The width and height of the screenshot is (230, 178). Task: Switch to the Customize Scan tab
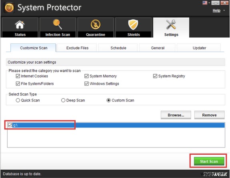pos(34,48)
